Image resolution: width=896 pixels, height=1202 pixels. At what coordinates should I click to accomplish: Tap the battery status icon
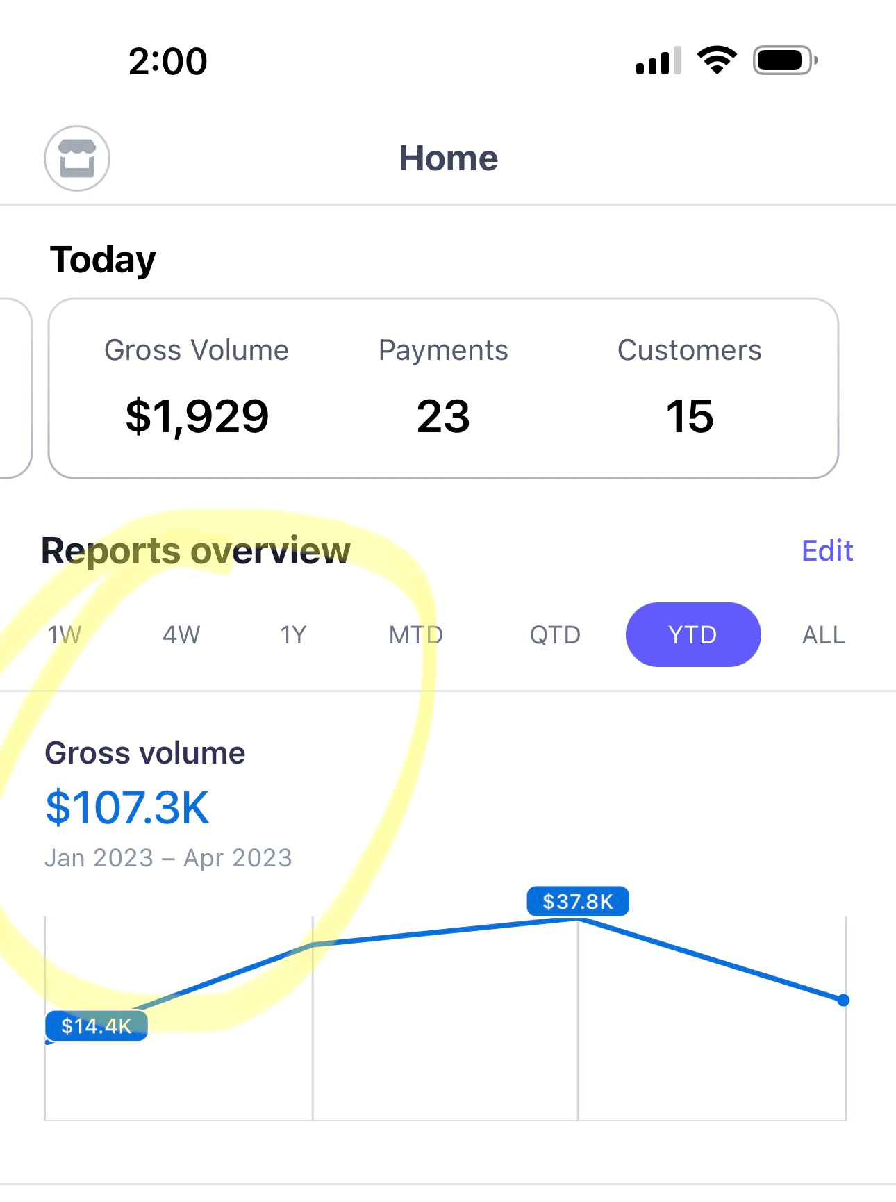785,60
